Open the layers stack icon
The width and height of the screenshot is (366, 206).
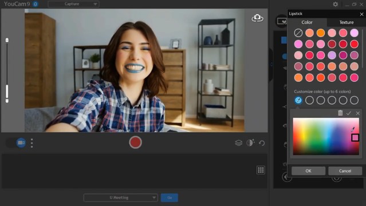(x=238, y=143)
